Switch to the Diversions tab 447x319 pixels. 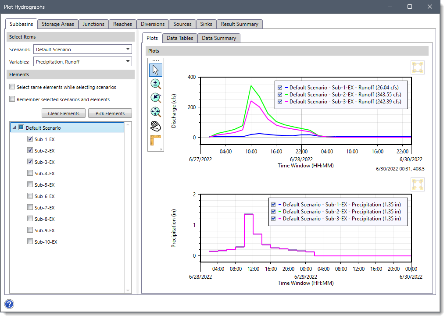pos(153,24)
